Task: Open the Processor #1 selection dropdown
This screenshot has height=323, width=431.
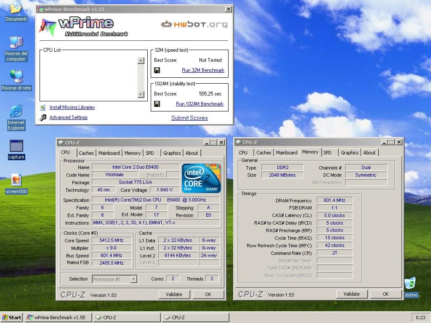Action: [x=133, y=279]
